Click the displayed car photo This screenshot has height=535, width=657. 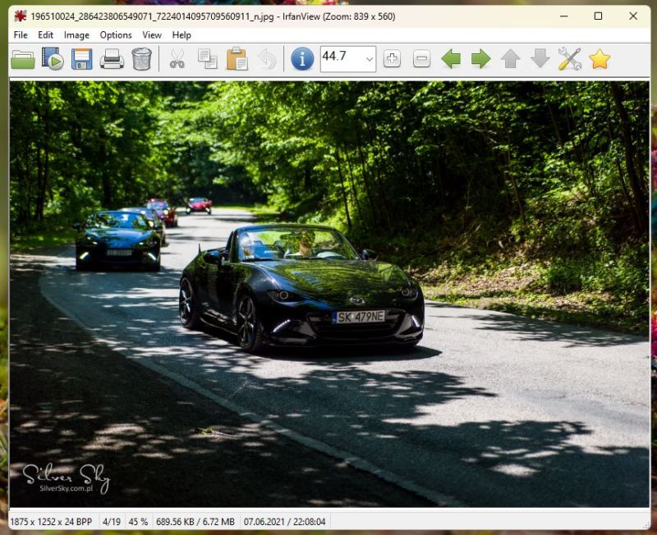tap(328, 294)
